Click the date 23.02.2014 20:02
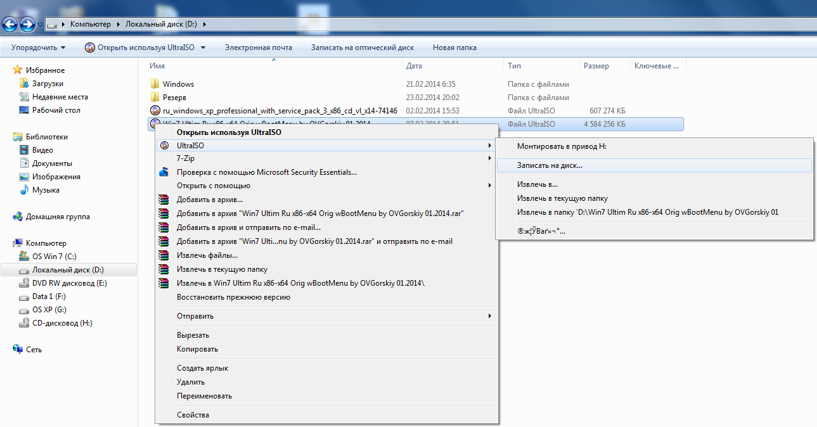Viewport: 817px width, 427px height. pos(433,98)
